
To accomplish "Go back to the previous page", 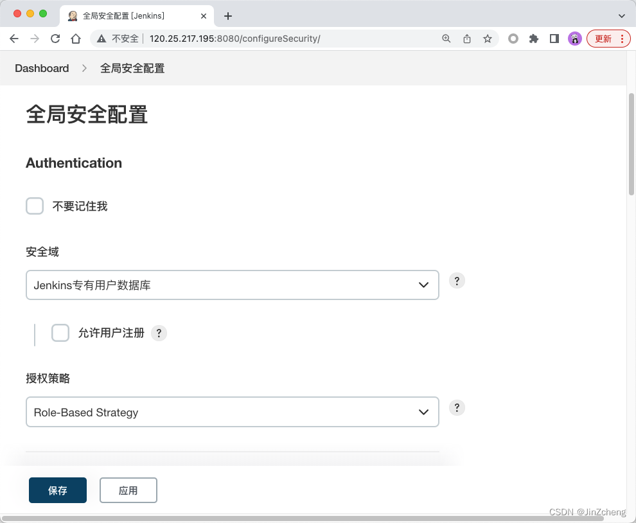I will coord(13,39).
